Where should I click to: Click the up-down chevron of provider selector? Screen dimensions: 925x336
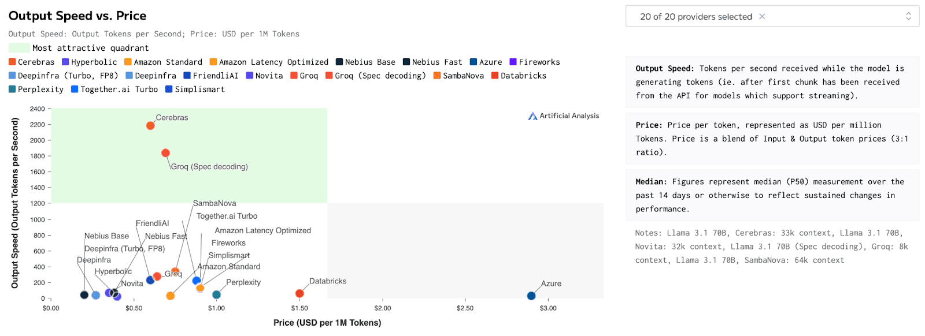pyautogui.click(x=908, y=17)
